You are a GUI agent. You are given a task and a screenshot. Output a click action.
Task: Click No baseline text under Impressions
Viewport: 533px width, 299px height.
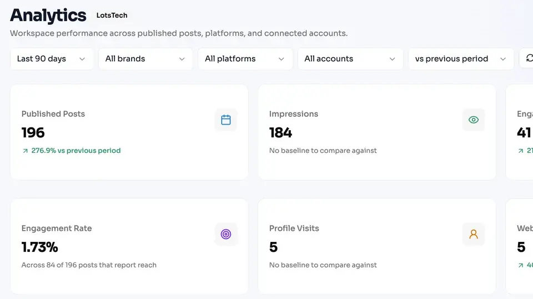[x=323, y=151]
